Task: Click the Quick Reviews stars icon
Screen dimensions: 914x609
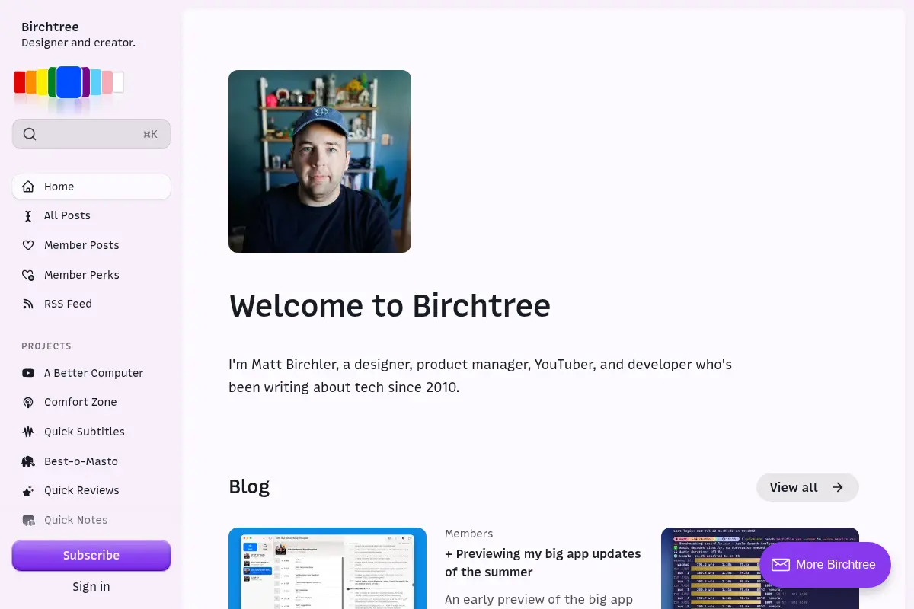Action: coord(28,491)
